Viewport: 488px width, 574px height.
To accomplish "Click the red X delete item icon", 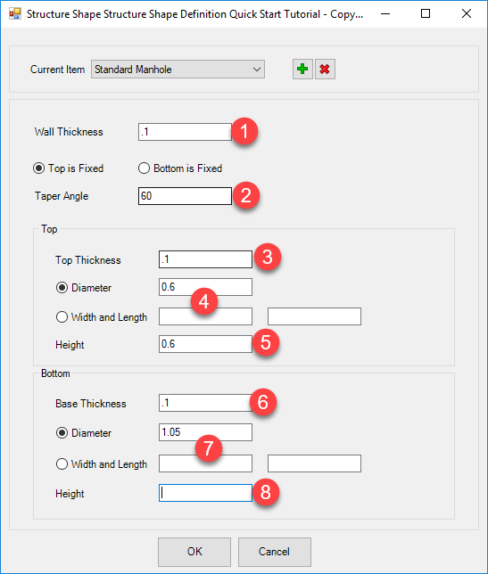I will click(x=325, y=69).
